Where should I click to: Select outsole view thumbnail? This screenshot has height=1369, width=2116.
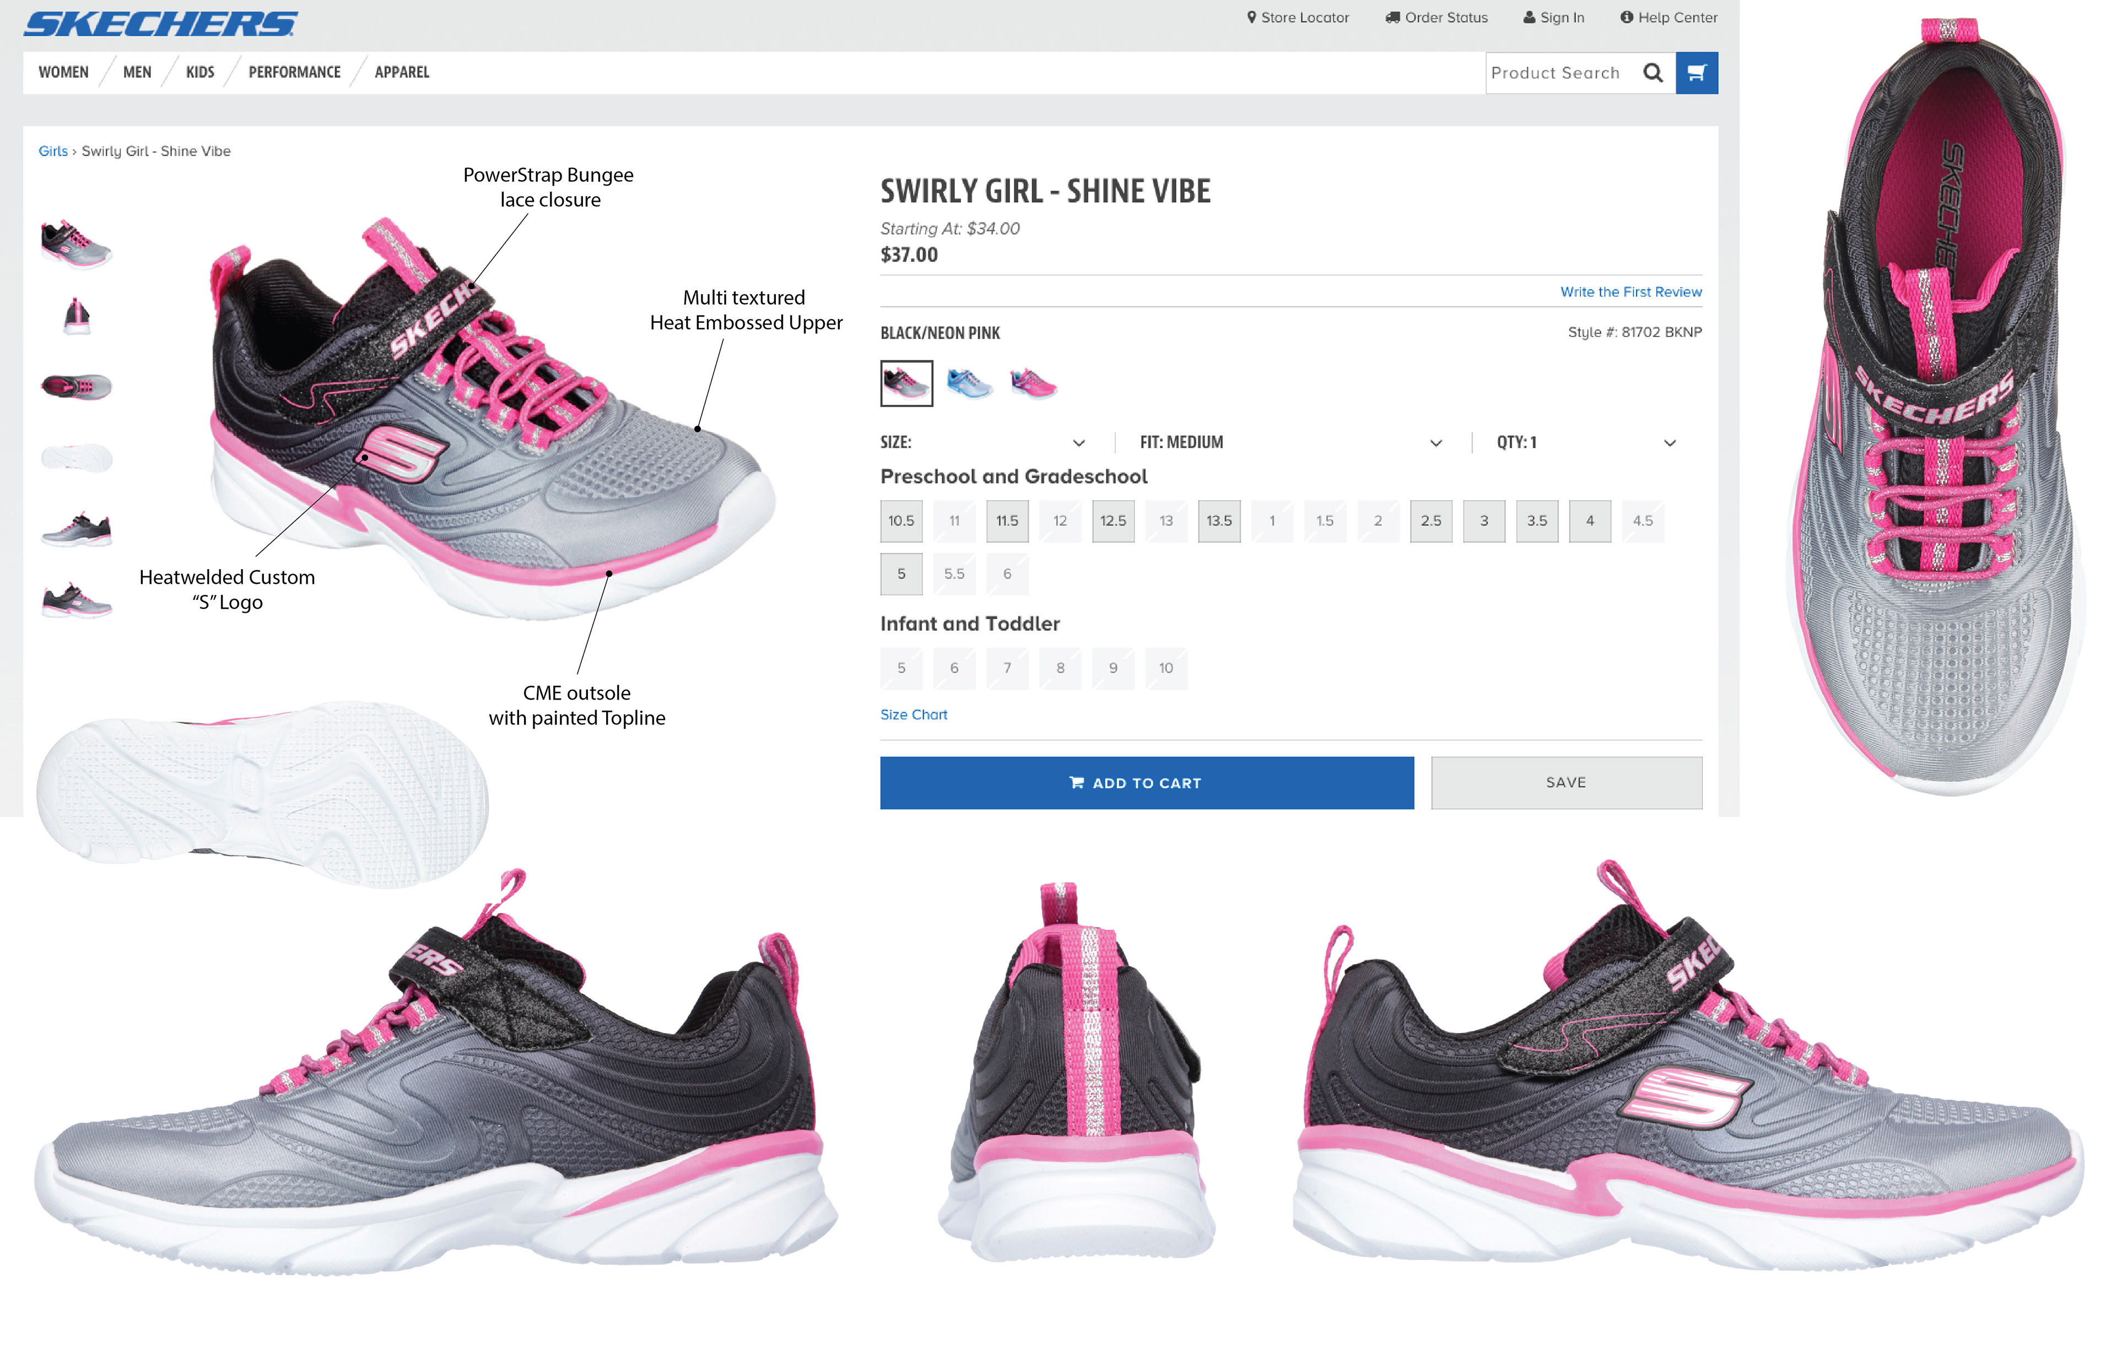[x=77, y=458]
